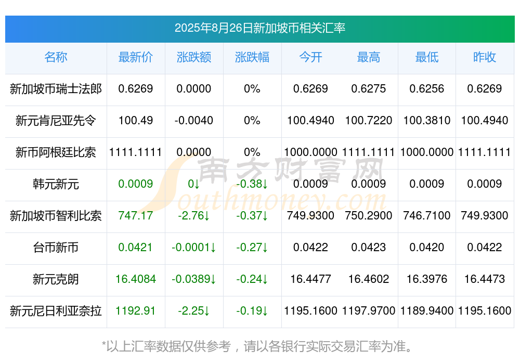
Task: Click the change percent -0.19↓
Action: point(252,311)
